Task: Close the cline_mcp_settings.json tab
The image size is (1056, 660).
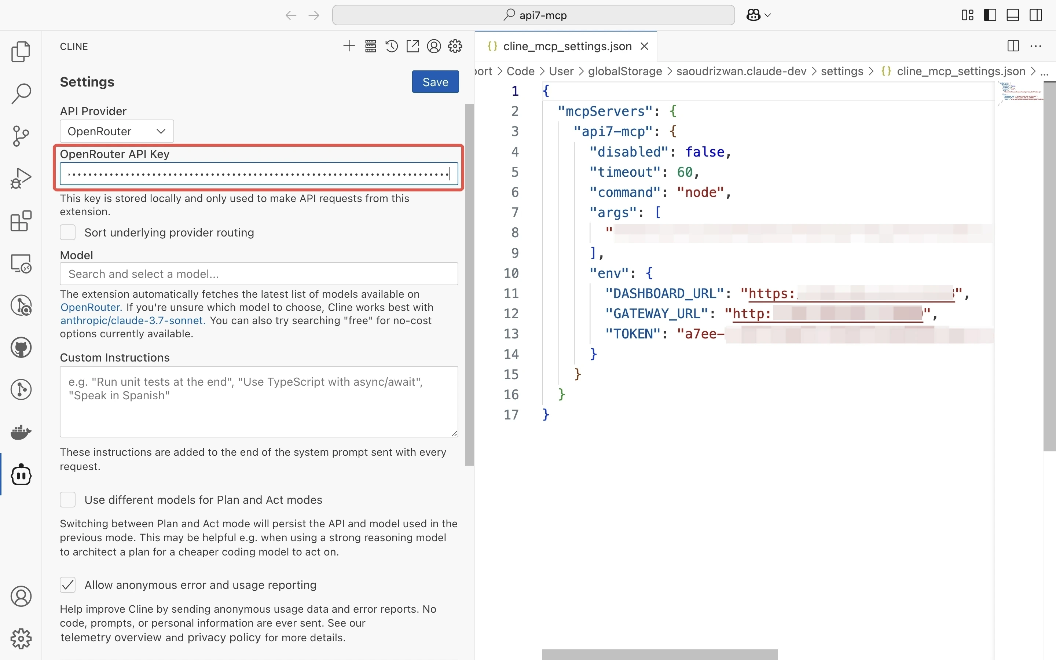Action: tap(644, 46)
